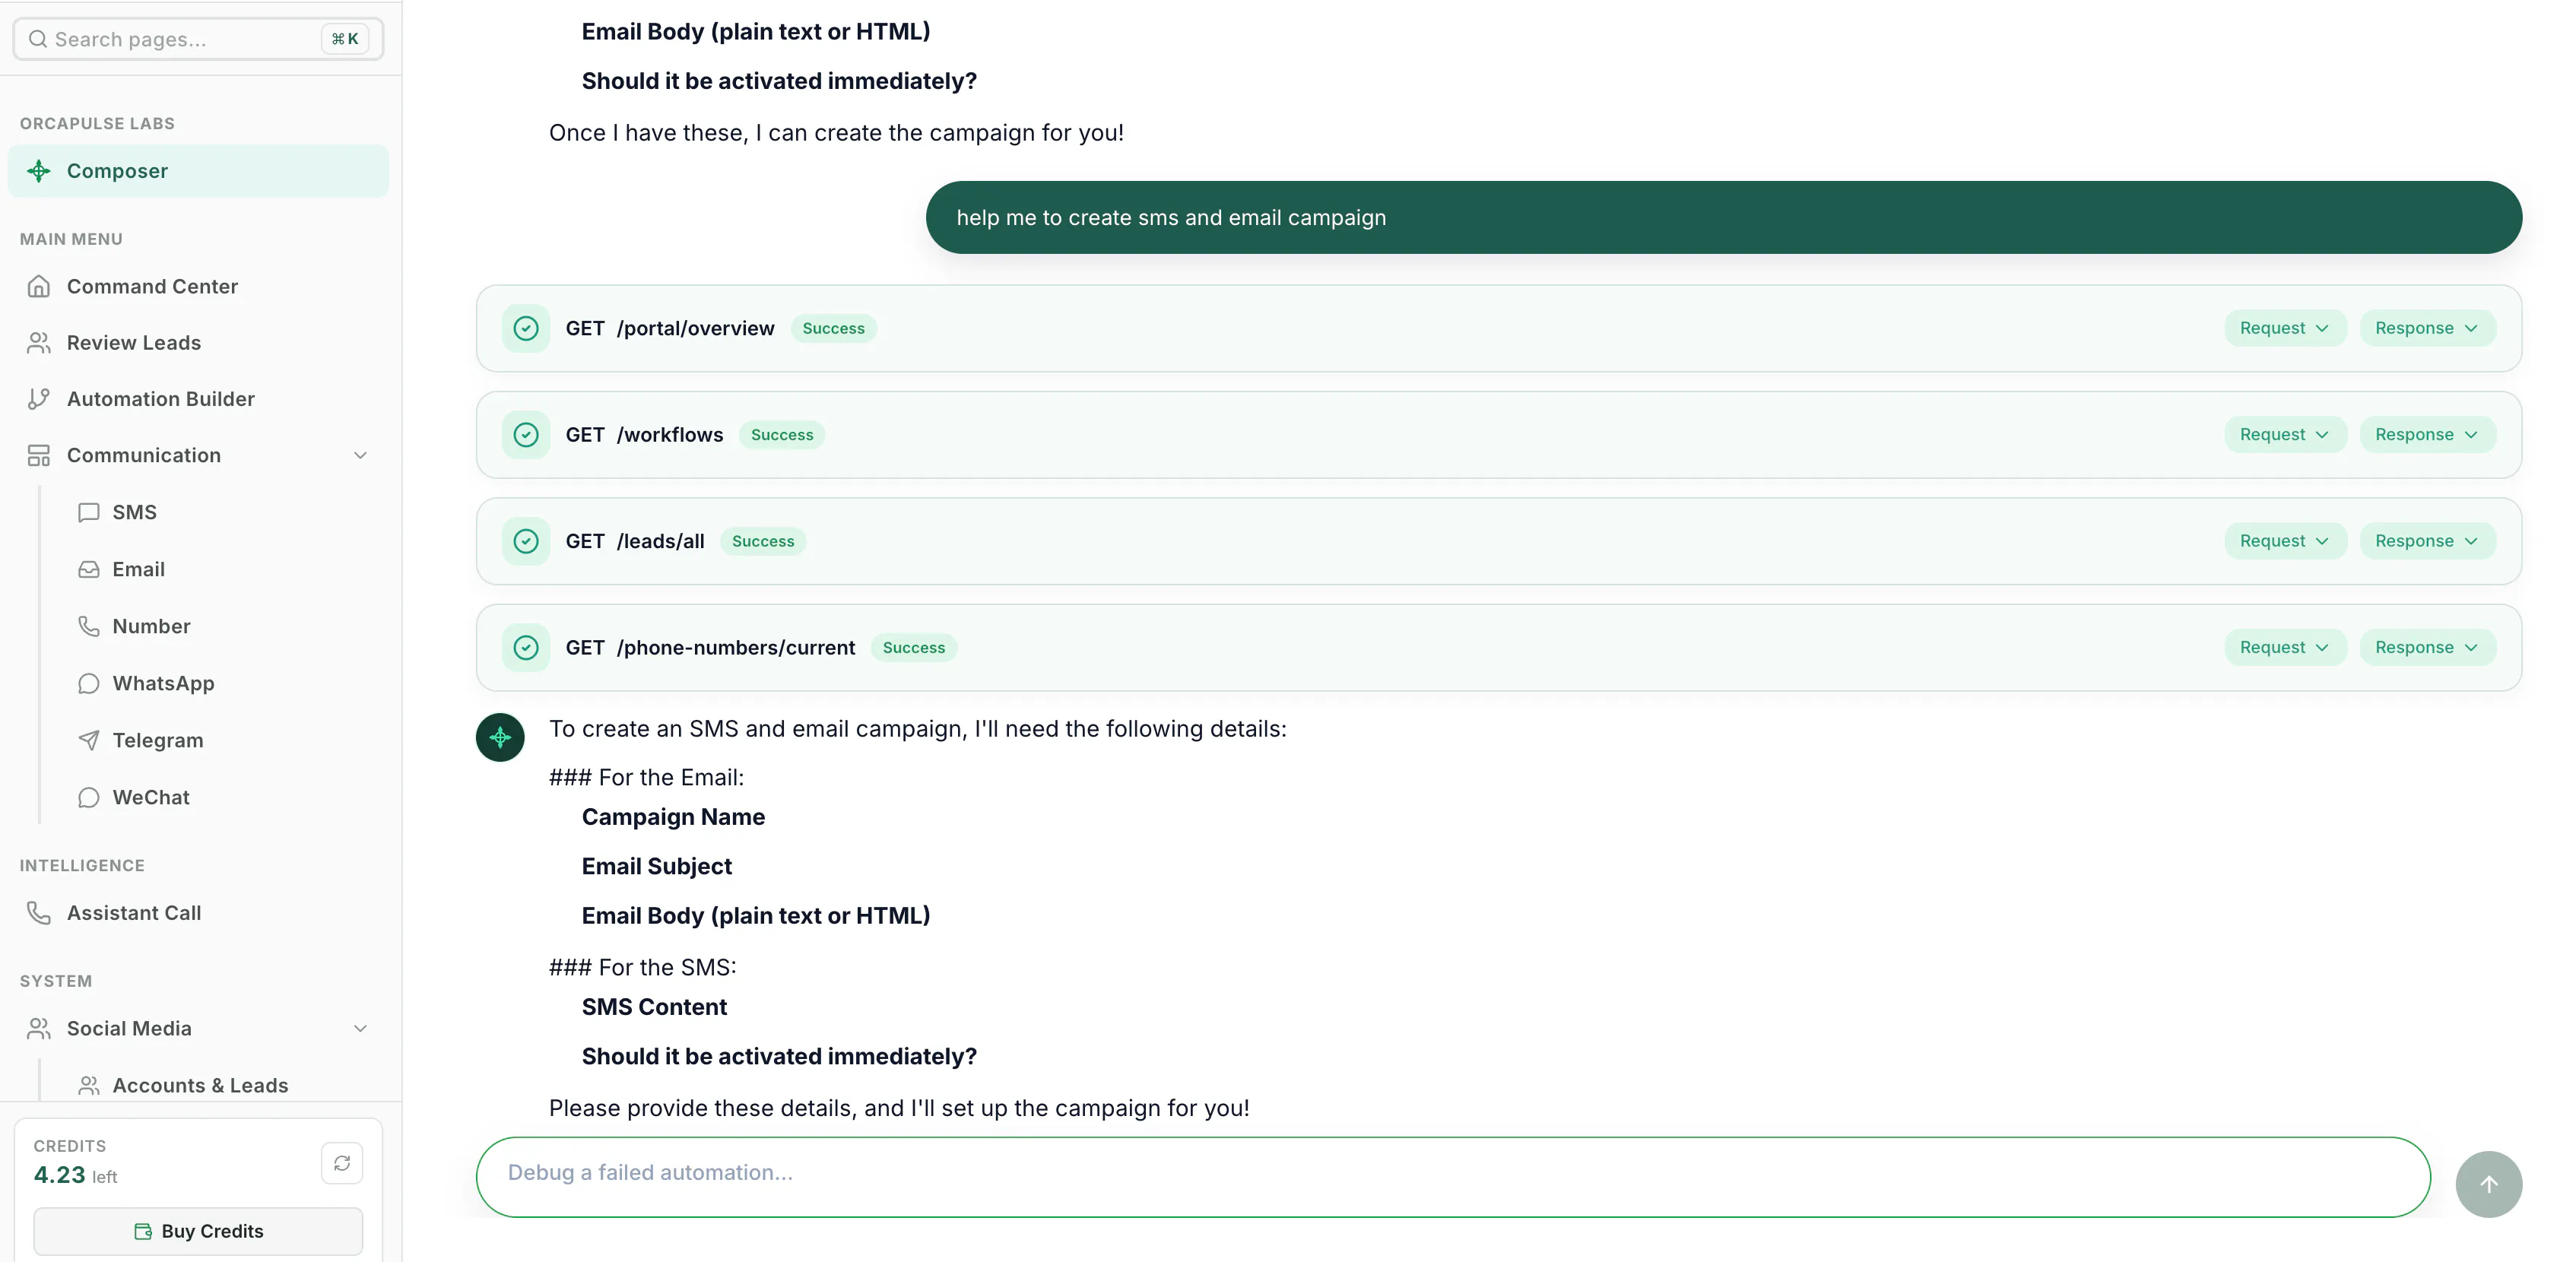
Task: Click the Success badge for /phone-numbers/current
Action: [914, 648]
